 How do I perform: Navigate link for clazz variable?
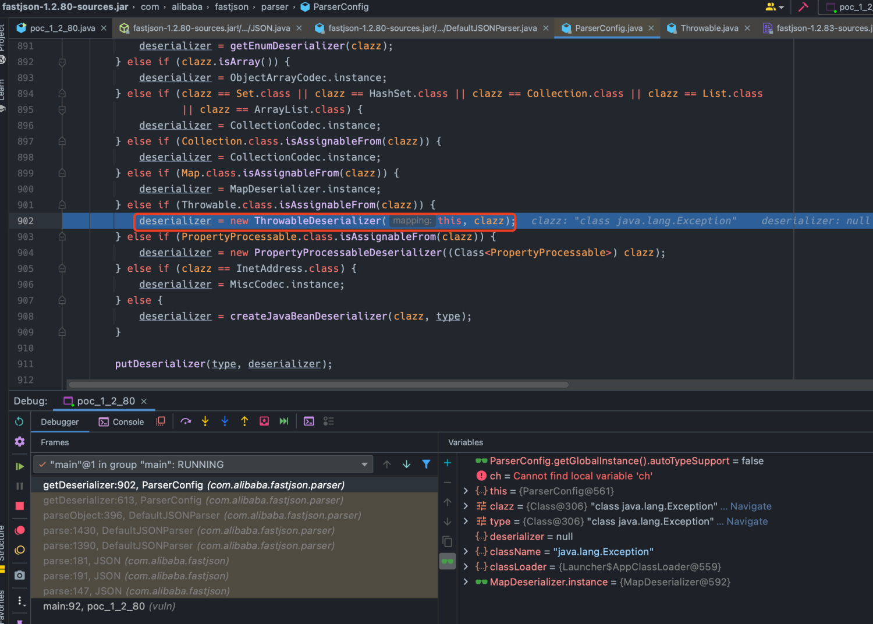(751, 506)
